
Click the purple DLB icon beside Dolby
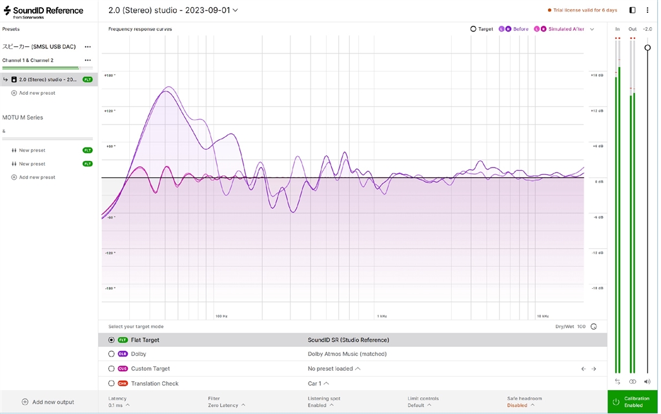point(123,354)
